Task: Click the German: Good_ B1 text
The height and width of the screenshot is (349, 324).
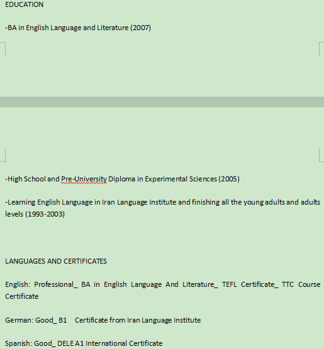Action: tap(36, 320)
